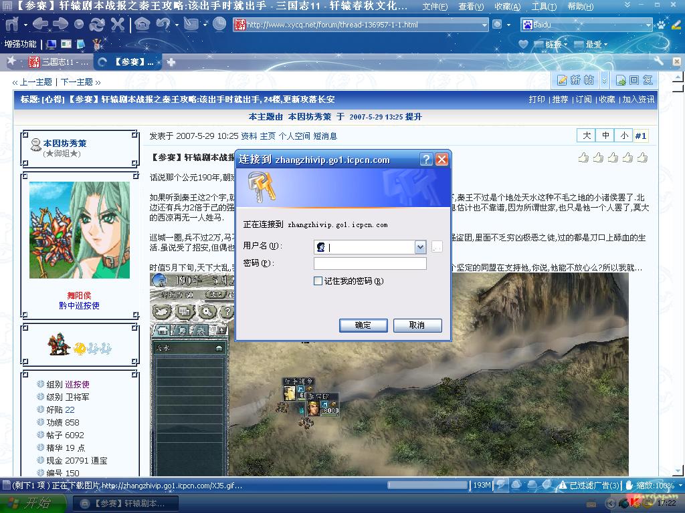
Task: Click the 短消息 message link
Action: pyautogui.click(x=325, y=136)
